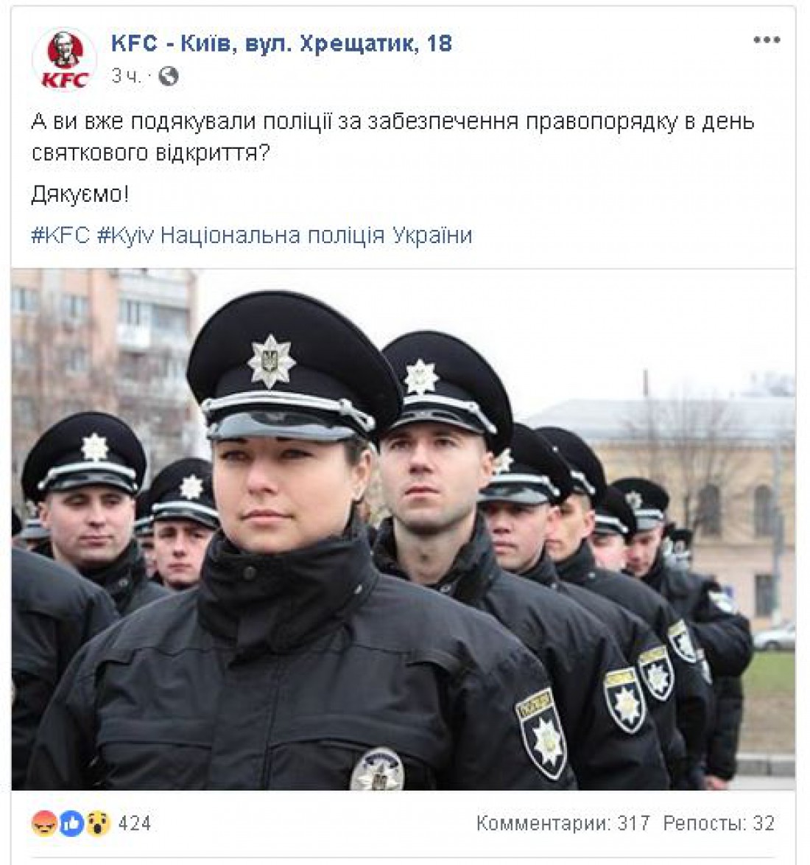Click the female officer's cap badge in the photo
The image size is (810, 865).
pos(271,362)
